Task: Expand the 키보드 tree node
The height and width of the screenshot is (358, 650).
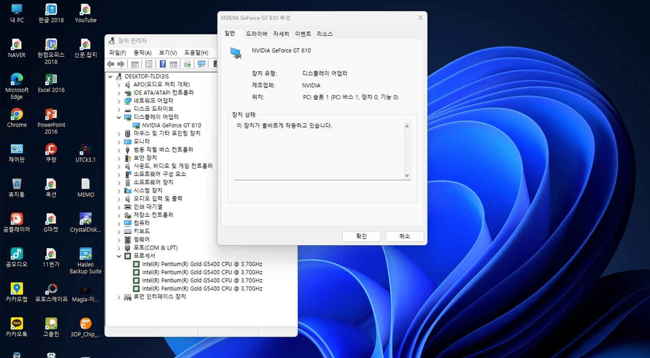Action: click(119, 232)
